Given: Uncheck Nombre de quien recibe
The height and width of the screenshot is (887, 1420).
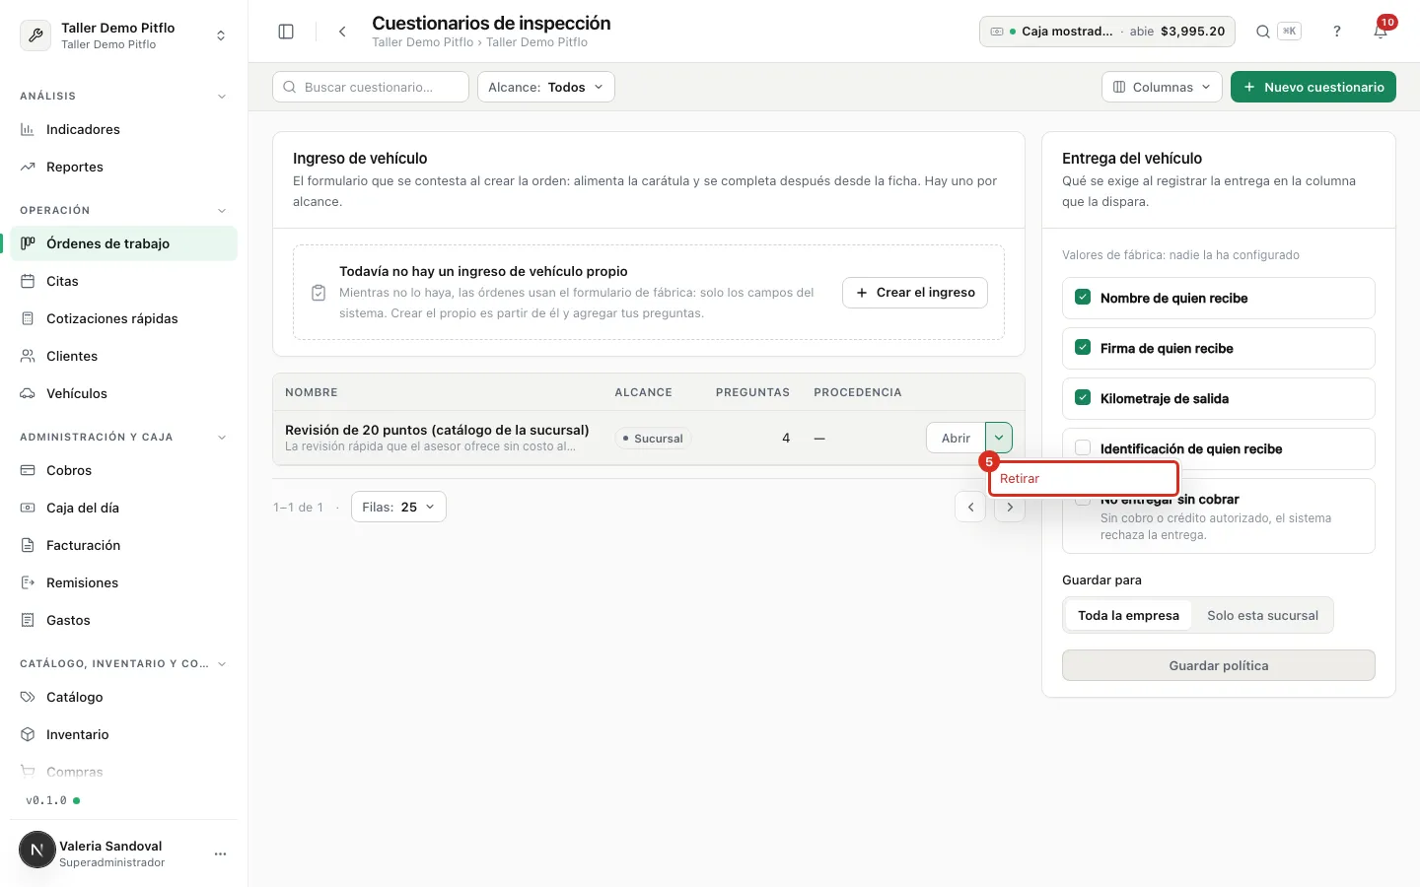Looking at the screenshot, I should pos(1083,298).
